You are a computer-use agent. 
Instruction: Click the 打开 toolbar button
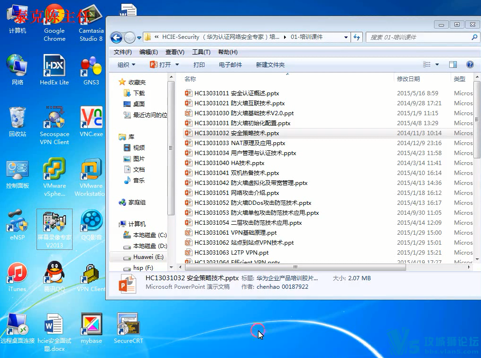tap(160, 65)
